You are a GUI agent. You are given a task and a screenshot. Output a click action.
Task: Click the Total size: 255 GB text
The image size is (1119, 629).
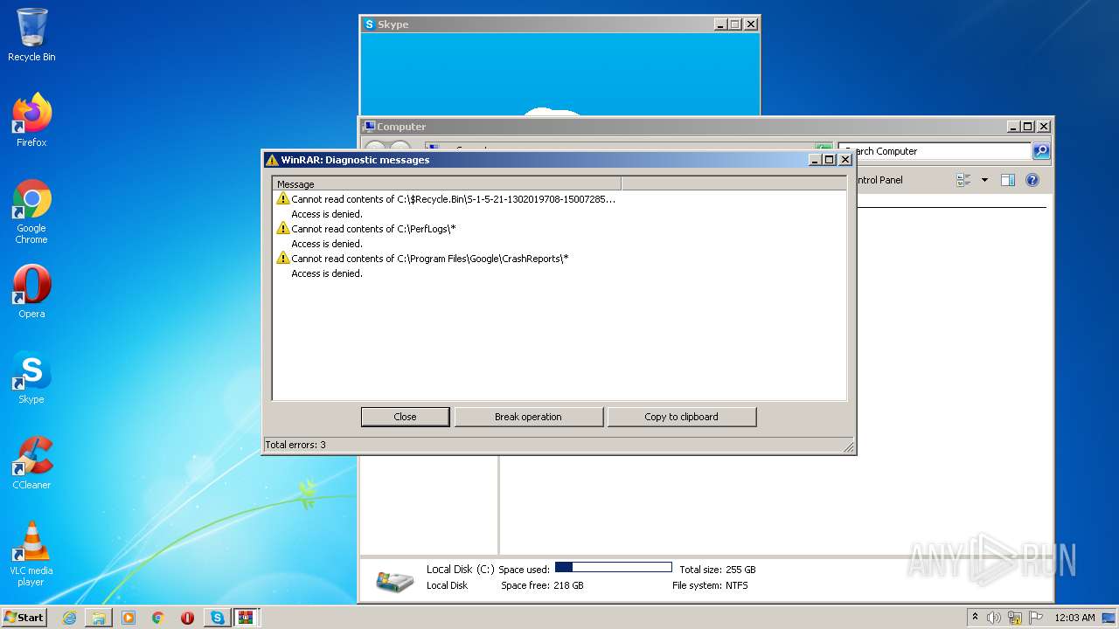click(718, 570)
